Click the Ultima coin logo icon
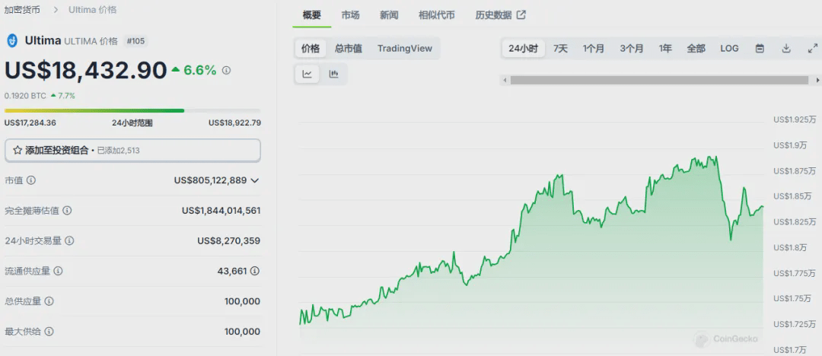The width and height of the screenshot is (822, 356). (12, 41)
